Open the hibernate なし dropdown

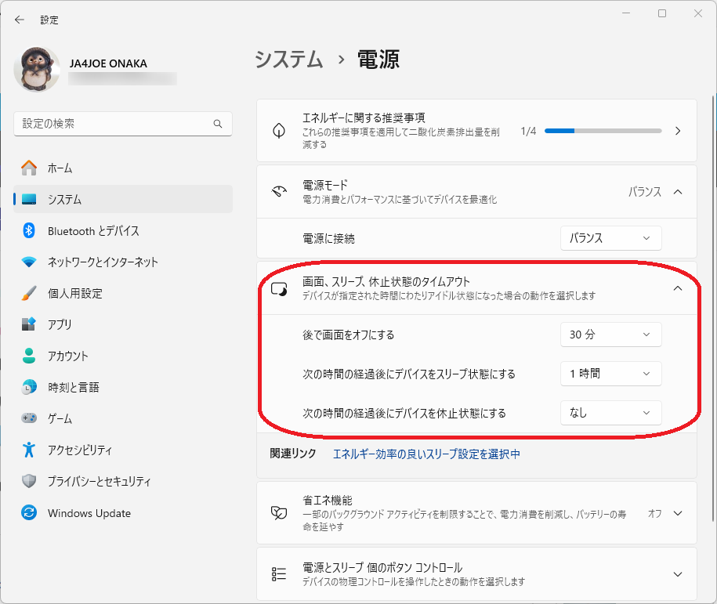click(x=611, y=413)
